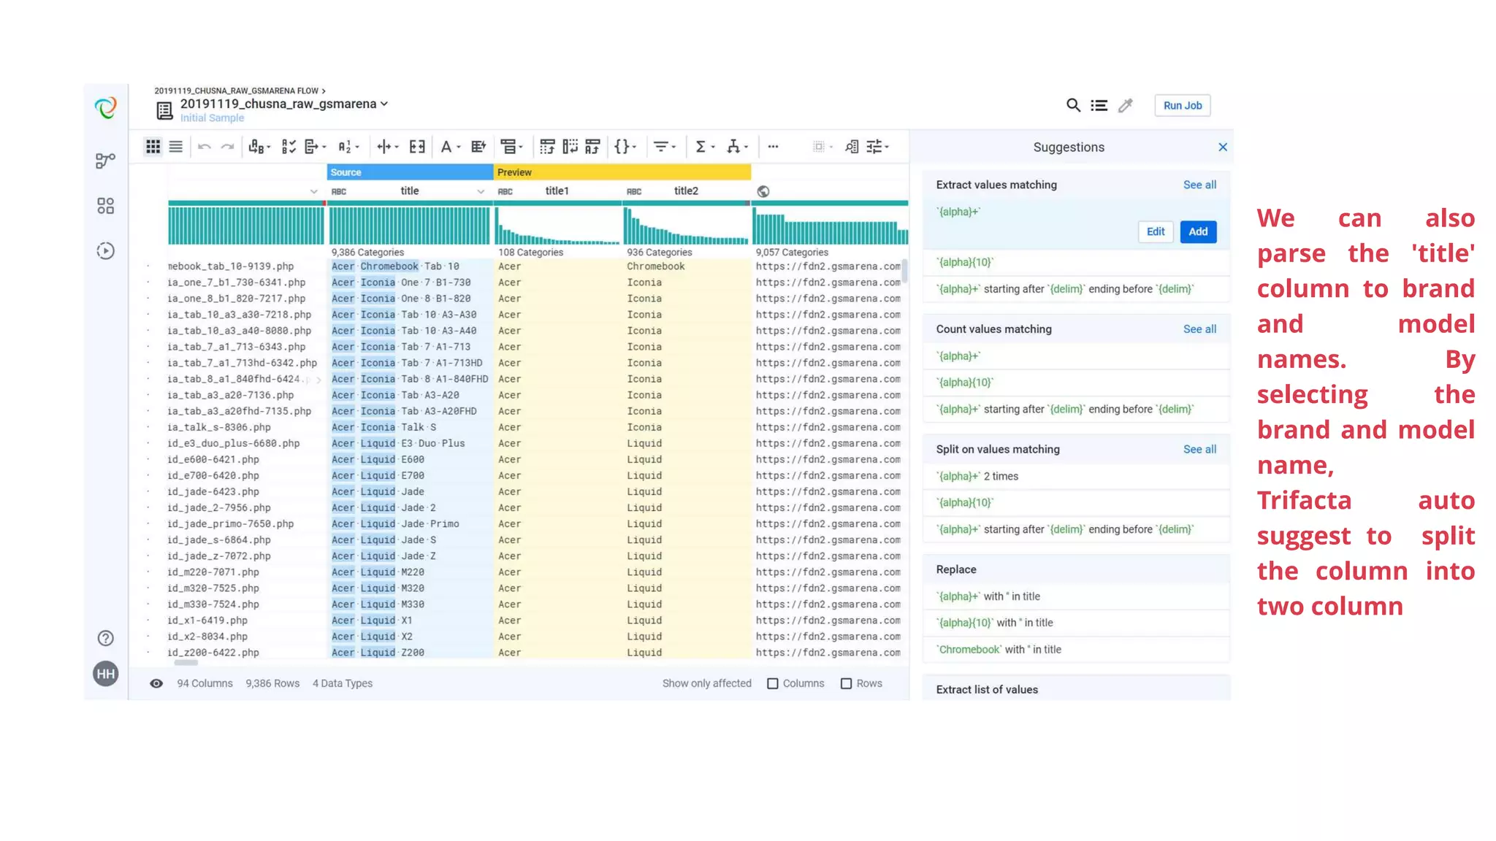This screenshot has height=841, width=1496.
Task: Switch to column list view icon
Action: click(176, 147)
